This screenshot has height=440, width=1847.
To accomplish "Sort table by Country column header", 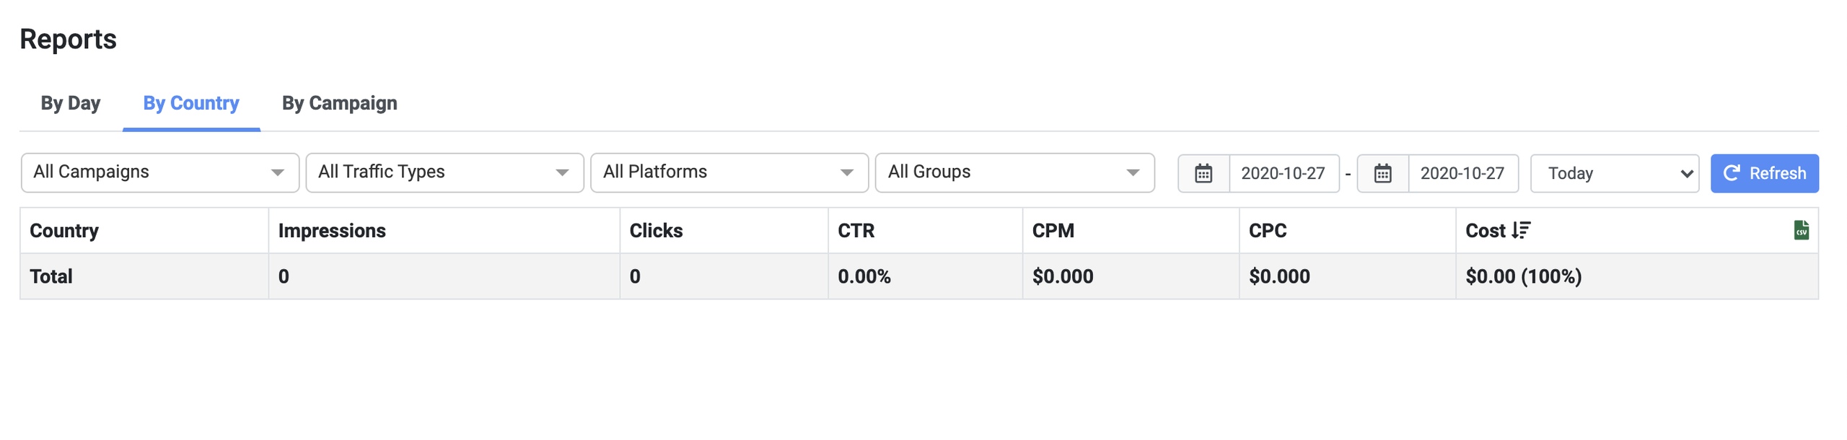I will [x=64, y=231].
